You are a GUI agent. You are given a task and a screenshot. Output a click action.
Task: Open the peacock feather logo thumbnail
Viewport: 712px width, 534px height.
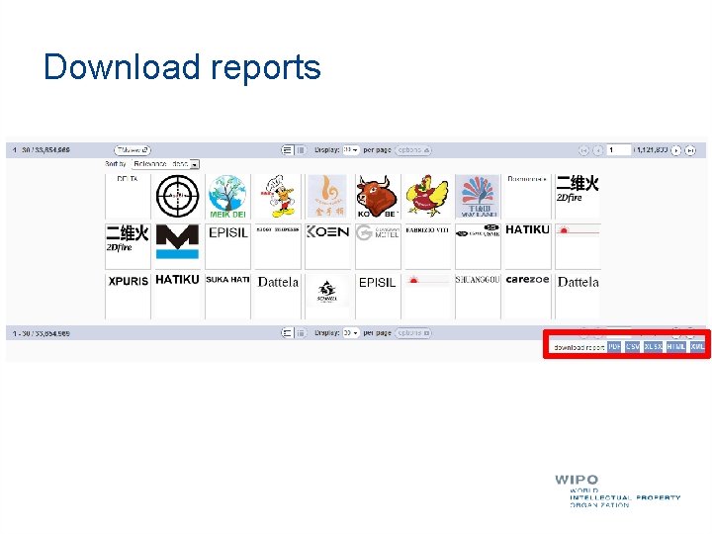point(478,197)
